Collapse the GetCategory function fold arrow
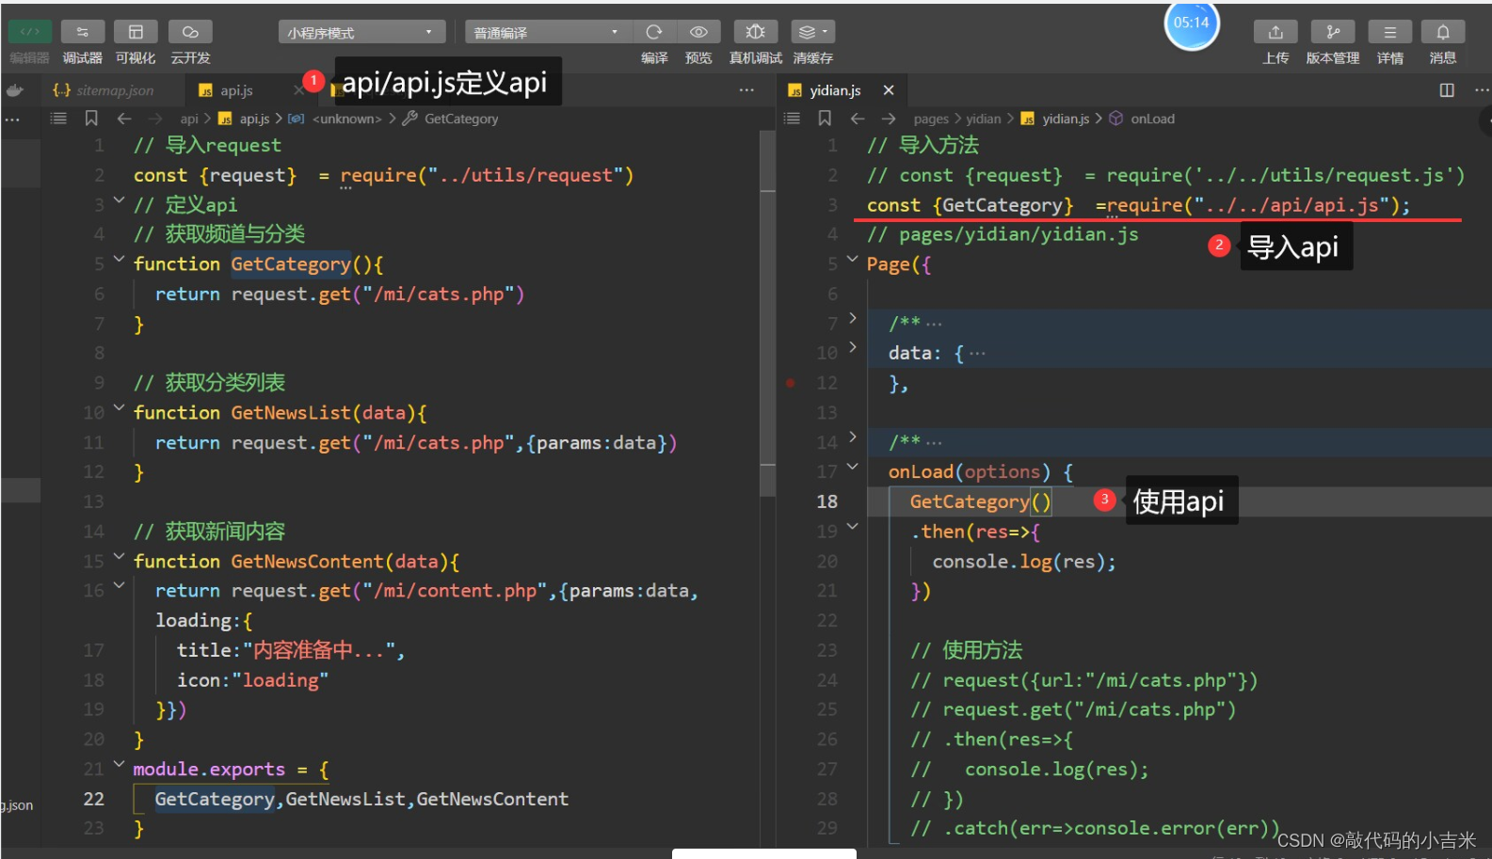The image size is (1492, 859). tap(119, 259)
